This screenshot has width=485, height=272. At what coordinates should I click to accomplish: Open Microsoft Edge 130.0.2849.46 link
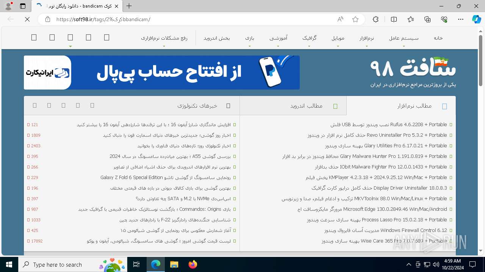point(372,209)
